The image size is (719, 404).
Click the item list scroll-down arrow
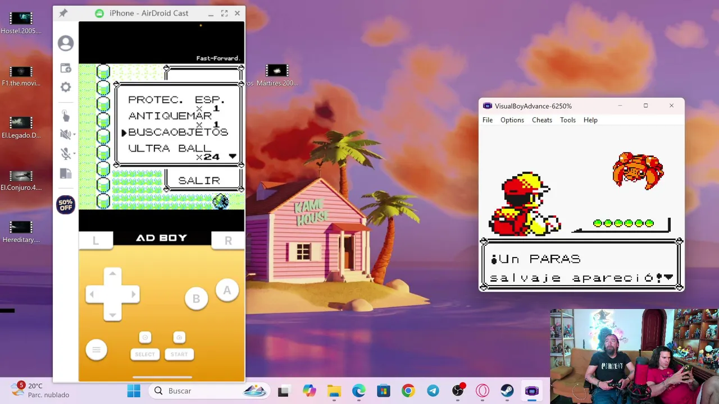pos(233,157)
